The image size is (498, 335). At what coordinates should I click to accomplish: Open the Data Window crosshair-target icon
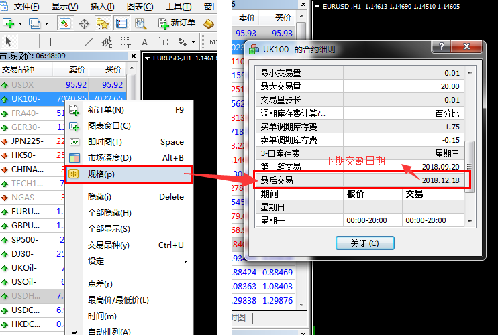click(x=85, y=23)
